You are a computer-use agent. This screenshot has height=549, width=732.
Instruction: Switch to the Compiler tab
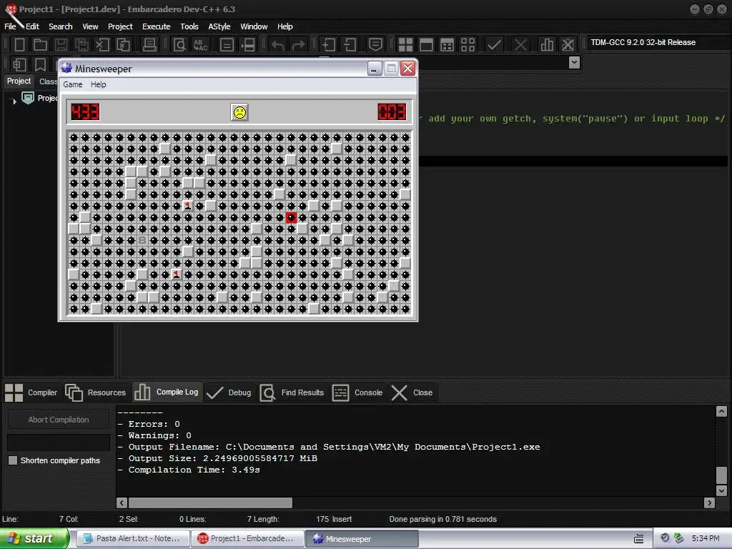coord(31,392)
